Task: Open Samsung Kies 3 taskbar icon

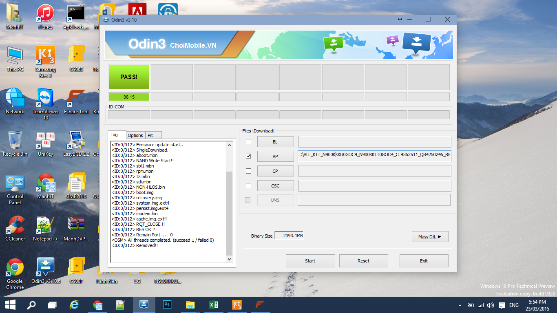Action: (x=237, y=305)
